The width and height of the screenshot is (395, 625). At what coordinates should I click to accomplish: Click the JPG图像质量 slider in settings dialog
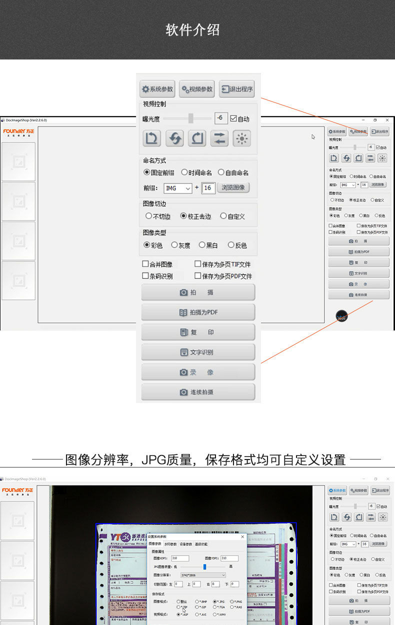204,566
